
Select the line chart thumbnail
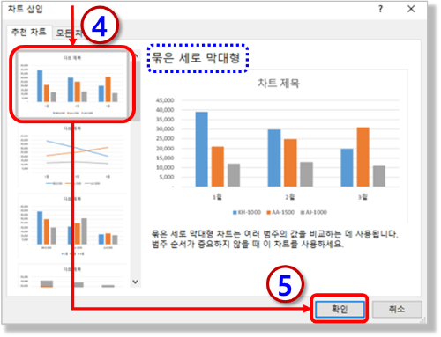pyautogui.click(x=72, y=157)
